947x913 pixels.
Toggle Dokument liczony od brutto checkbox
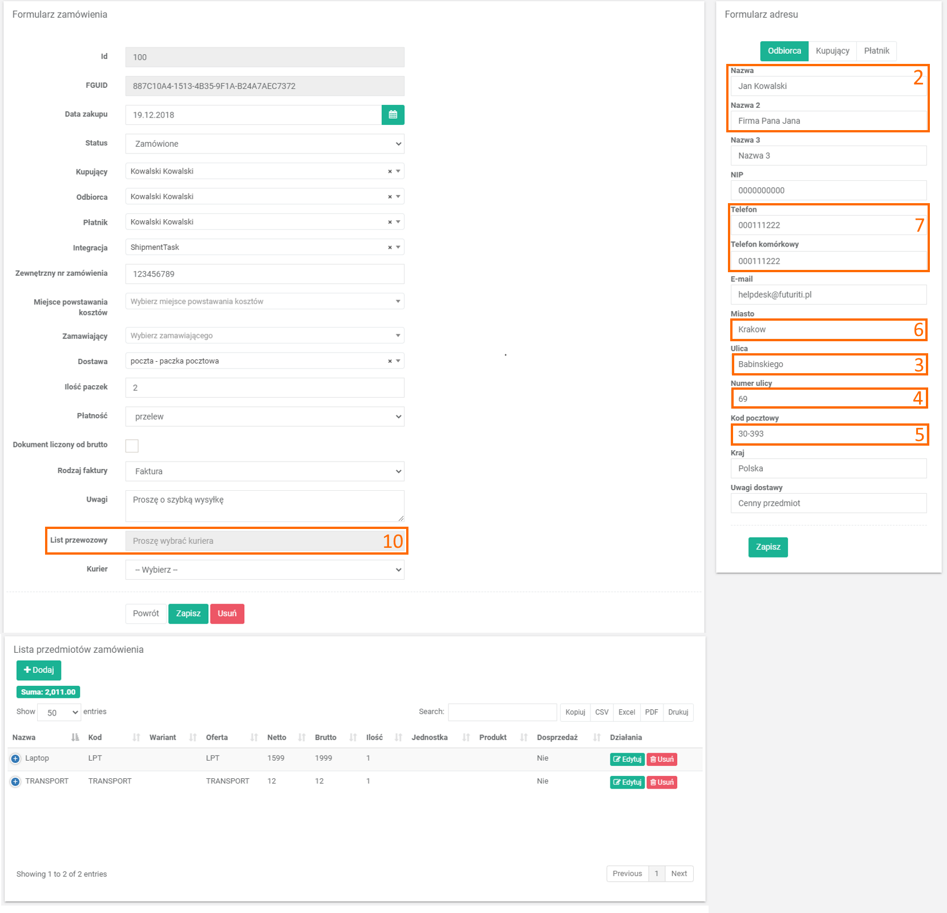coord(132,446)
